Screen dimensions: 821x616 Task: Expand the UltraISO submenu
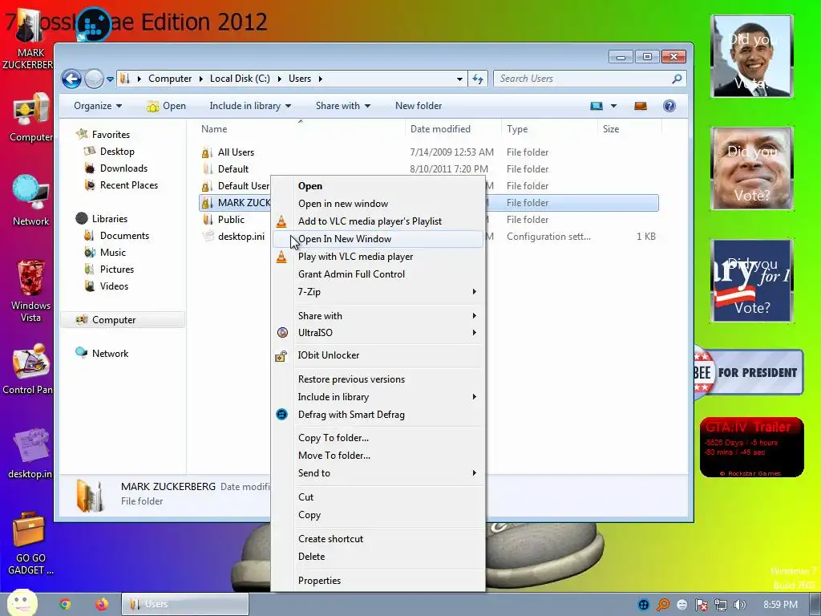[x=378, y=333]
